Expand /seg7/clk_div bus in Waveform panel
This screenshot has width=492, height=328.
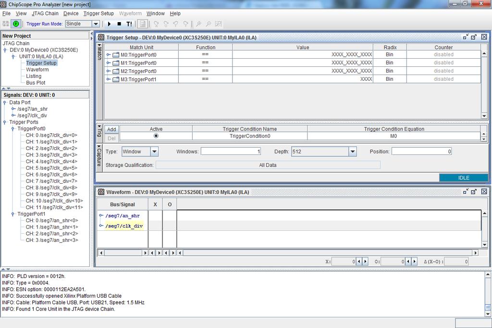(x=101, y=226)
